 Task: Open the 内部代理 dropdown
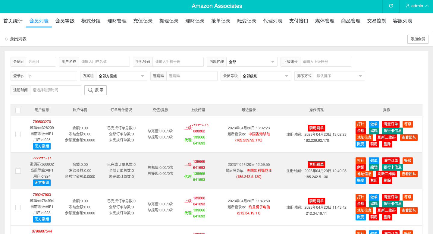(252, 62)
